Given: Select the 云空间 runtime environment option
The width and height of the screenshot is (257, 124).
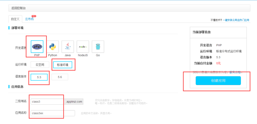Looking at the screenshot, I should point(40,65).
